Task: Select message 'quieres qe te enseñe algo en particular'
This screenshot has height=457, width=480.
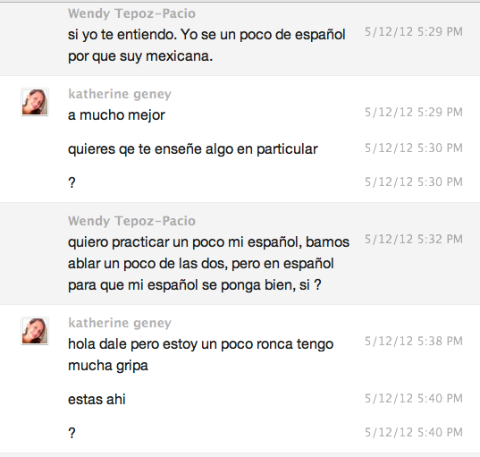Action: pos(193,149)
